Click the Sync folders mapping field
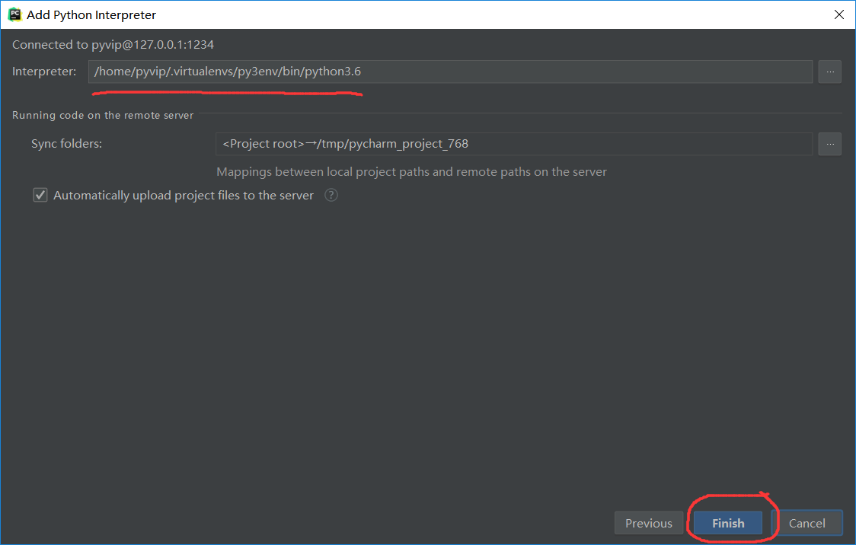856x545 pixels. coord(514,144)
